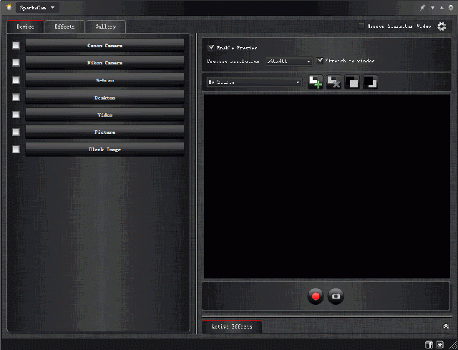The image size is (458, 350).
Task: Expand the Video section
Action: pos(105,115)
